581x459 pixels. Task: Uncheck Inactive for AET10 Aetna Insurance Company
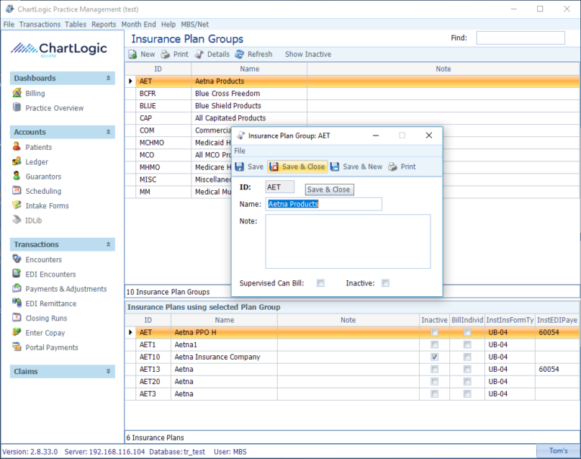coord(435,357)
